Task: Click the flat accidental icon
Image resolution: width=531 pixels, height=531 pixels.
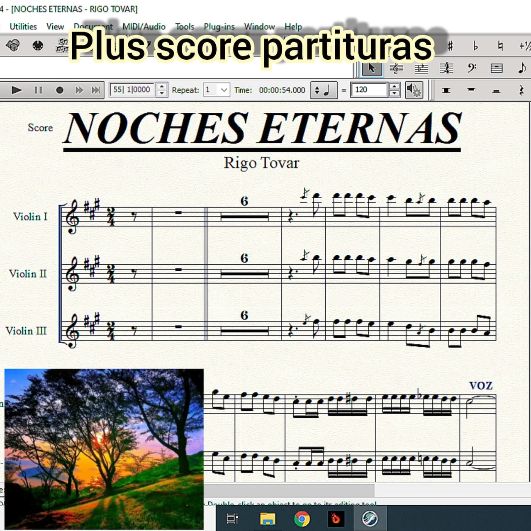Action: click(475, 46)
